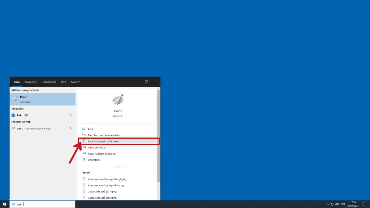This screenshot has width=370, height=208.
Task: Click the Melhor correspondência heading
Action: 26,90
